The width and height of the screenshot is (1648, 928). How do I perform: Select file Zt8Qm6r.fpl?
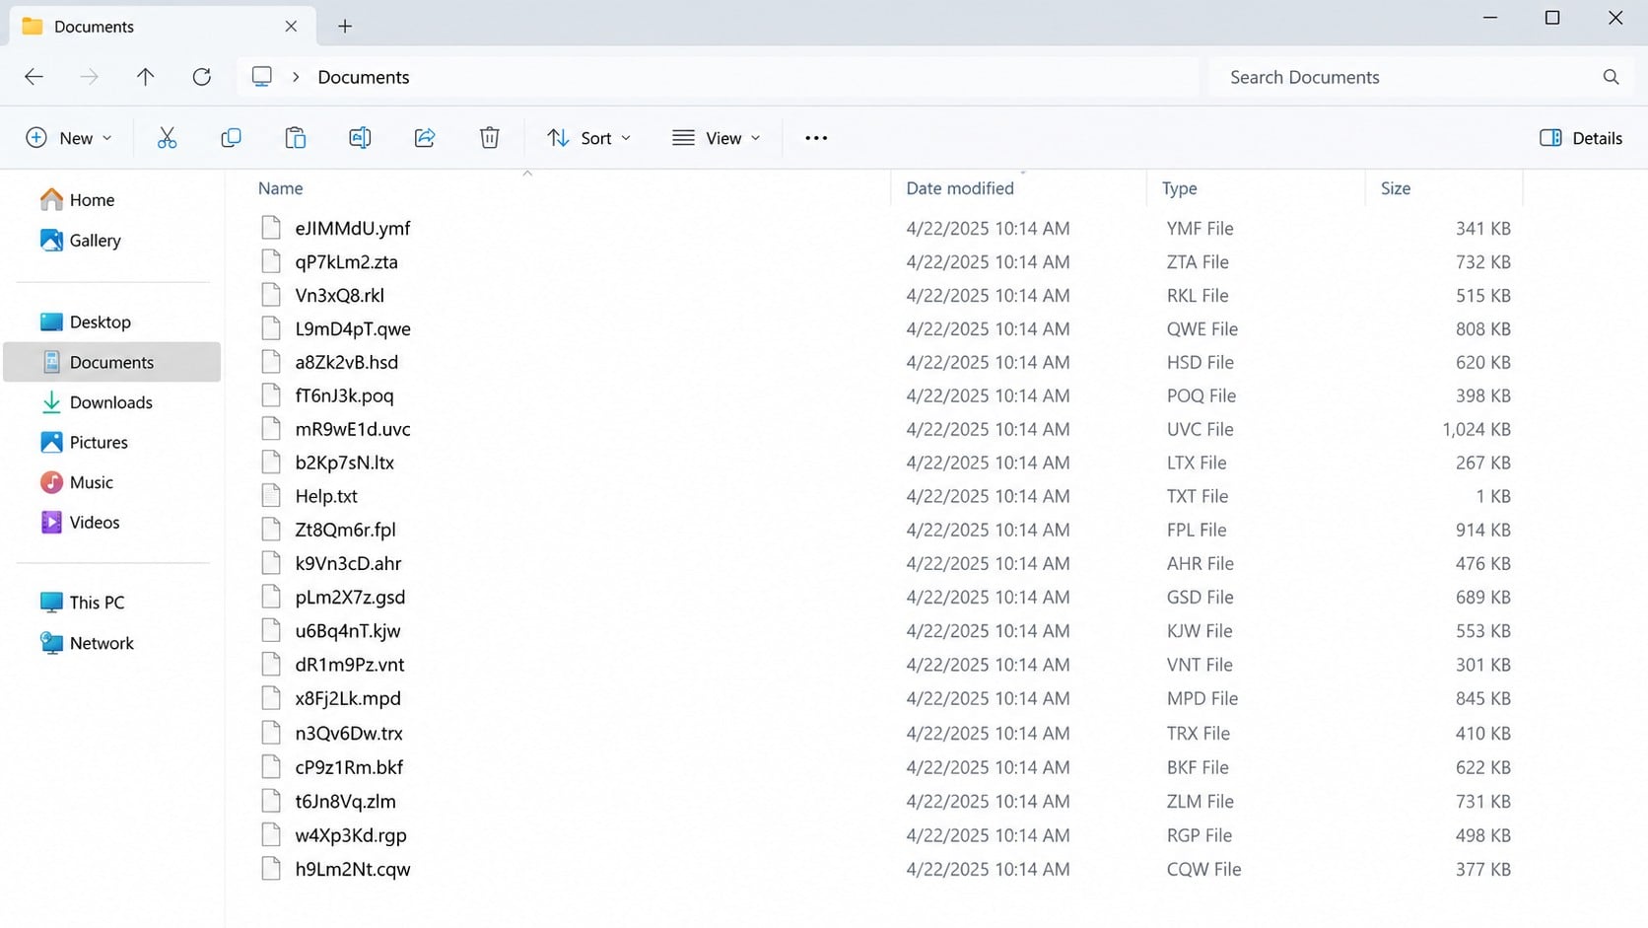pos(345,531)
